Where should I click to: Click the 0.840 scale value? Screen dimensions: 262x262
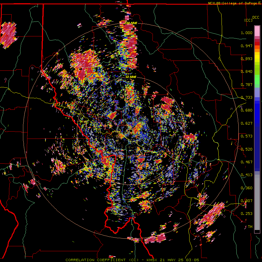coord(247,71)
